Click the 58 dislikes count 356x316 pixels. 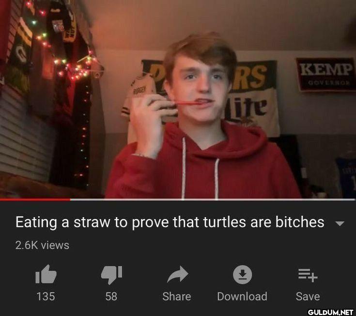(111, 297)
